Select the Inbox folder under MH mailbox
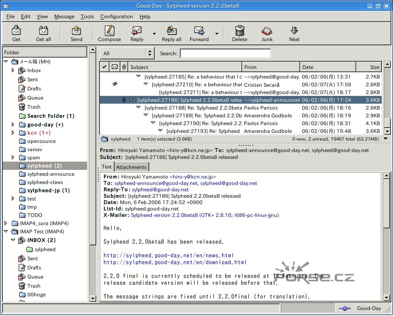The image size is (394, 316). pyautogui.click(x=34, y=70)
